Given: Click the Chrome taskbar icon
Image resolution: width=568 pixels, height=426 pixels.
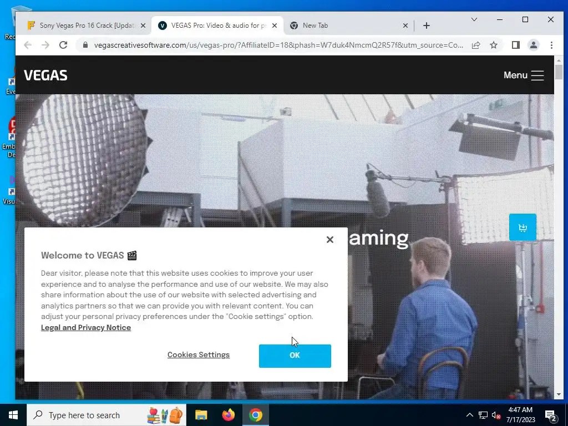Looking at the screenshot, I should tap(255, 415).
